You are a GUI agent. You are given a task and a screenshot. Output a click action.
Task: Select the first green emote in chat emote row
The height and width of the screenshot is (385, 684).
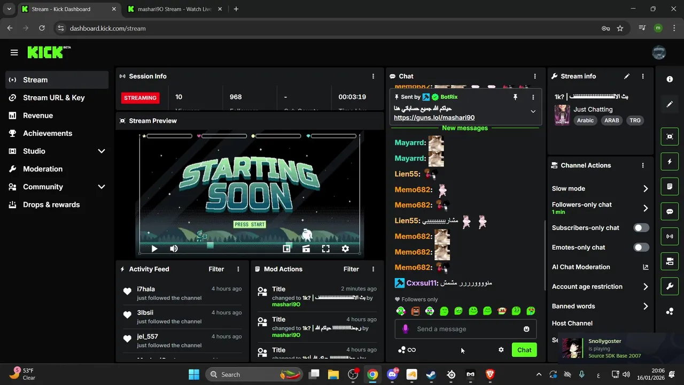coord(401,311)
